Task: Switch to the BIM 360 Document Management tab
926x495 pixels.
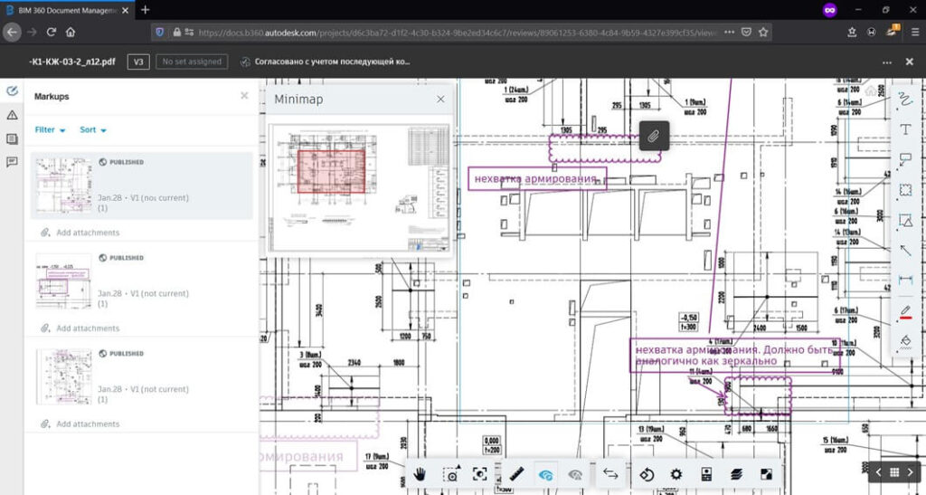Action: point(67,11)
